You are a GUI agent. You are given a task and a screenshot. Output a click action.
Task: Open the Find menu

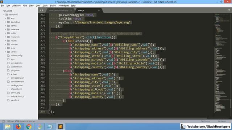pyautogui.click(x=25, y=6)
